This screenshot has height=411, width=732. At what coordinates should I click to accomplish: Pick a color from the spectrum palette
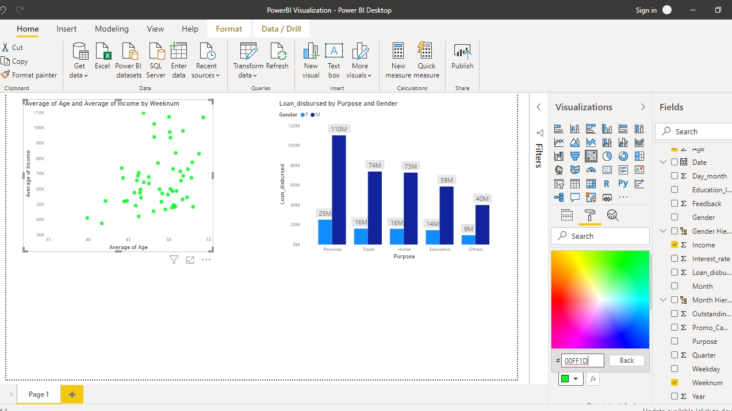(x=600, y=298)
